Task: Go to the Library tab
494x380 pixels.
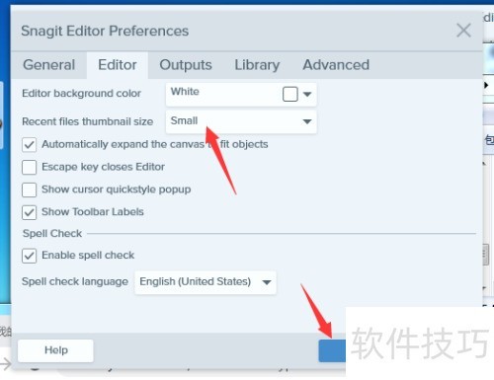Action: point(257,65)
